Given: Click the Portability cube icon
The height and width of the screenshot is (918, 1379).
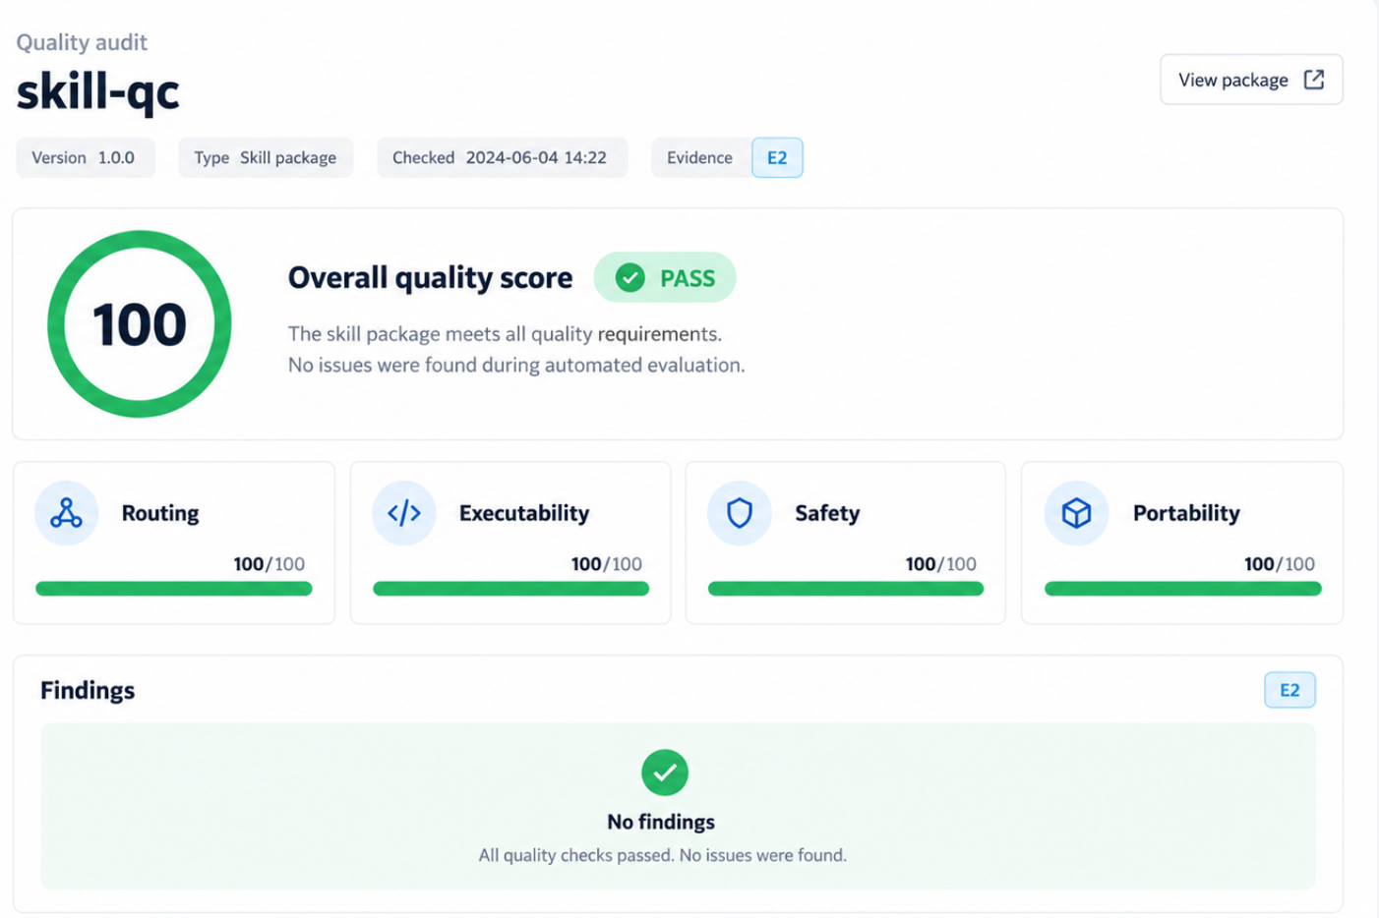Looking at the screenshot, I should pos(1076,513).
